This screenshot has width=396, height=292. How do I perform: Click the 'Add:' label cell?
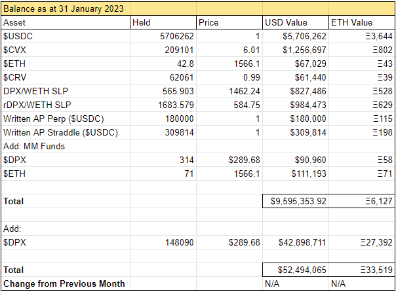[12, 228]
